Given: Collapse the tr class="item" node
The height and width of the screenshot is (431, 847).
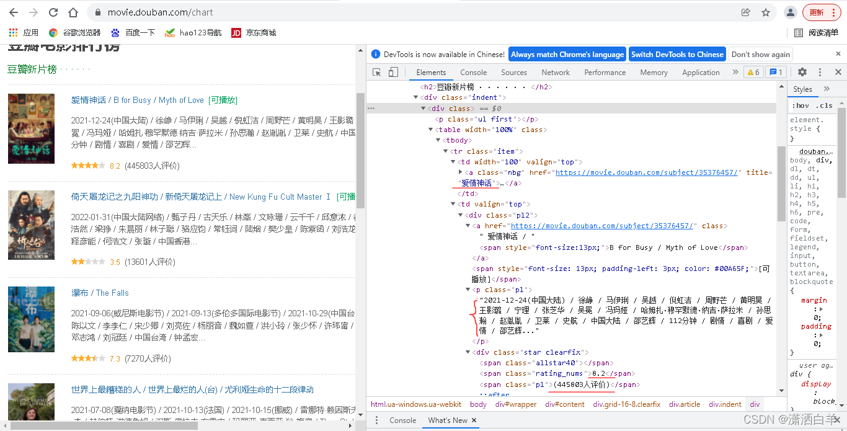Looking at the screenshot, I should (445, 151).
